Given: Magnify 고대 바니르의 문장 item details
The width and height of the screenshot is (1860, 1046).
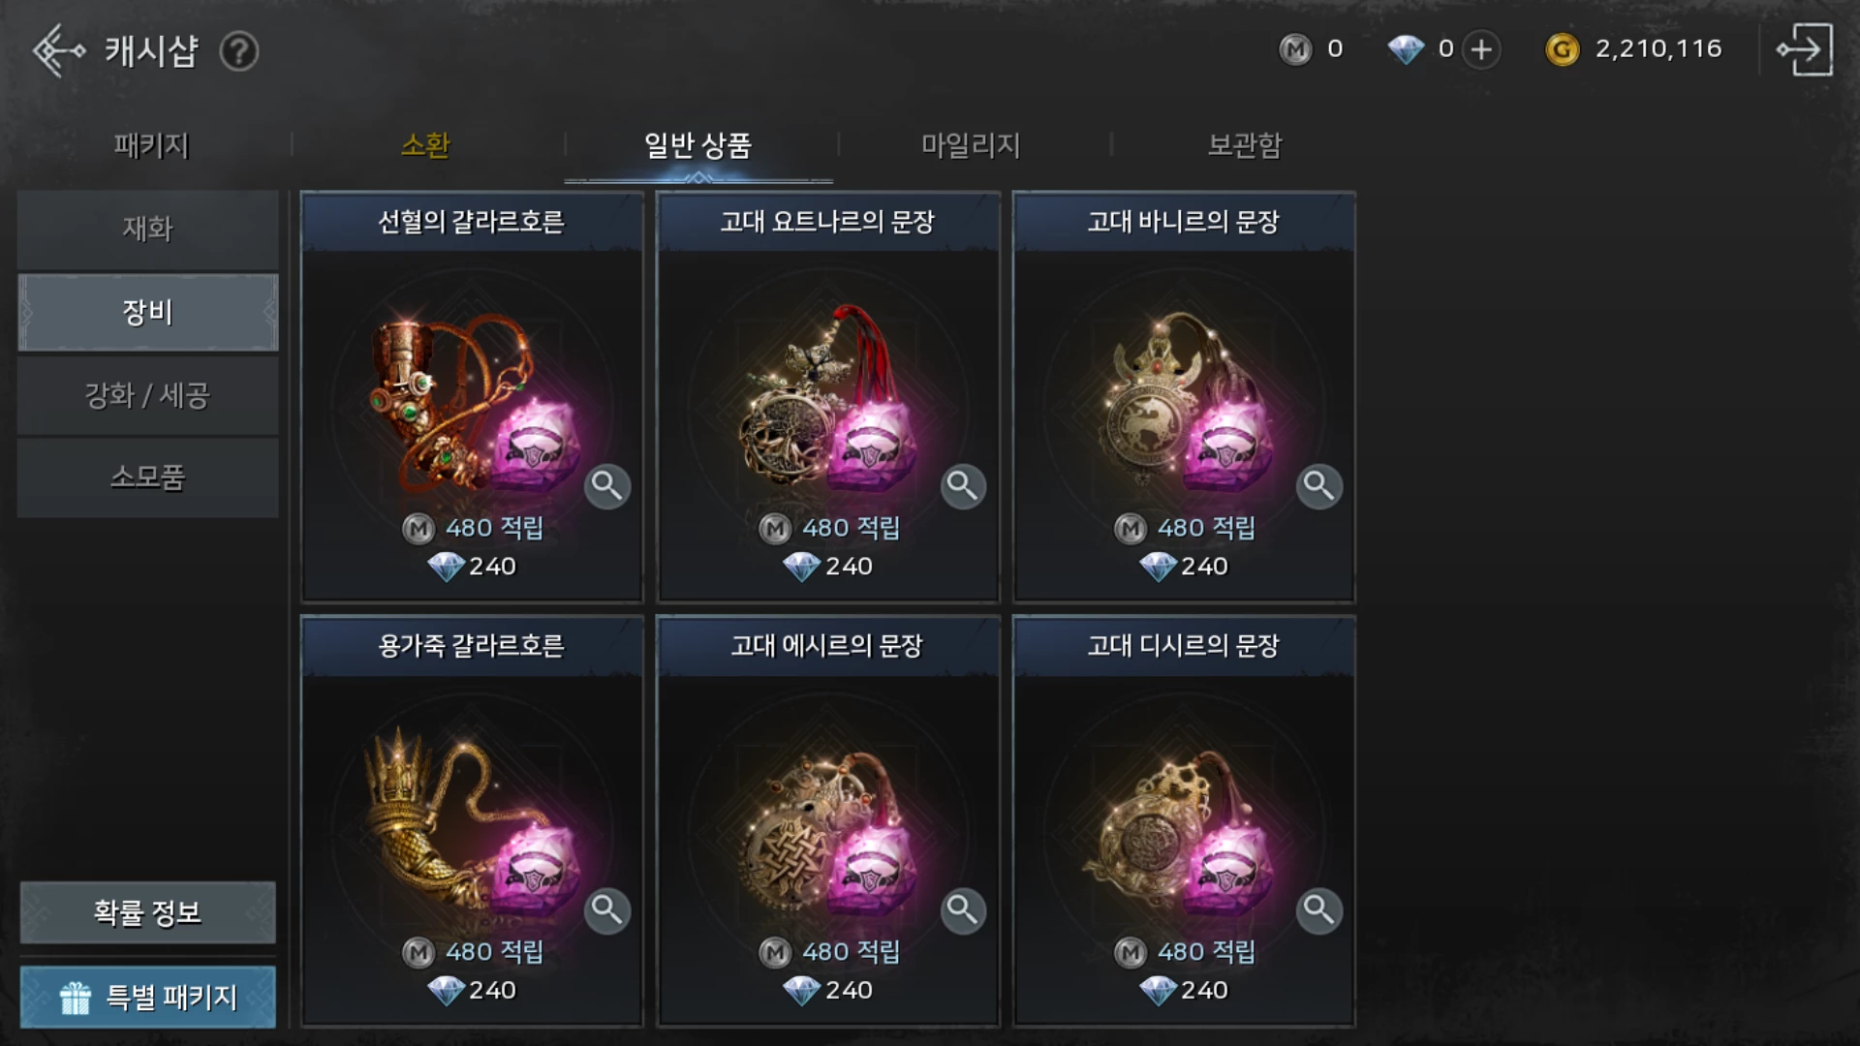Looking at the screenshot, I should (1319, 485).
